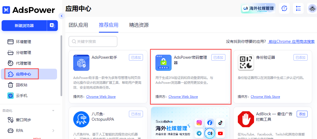Click the 关键字搜索 search field

pos(93,41)
